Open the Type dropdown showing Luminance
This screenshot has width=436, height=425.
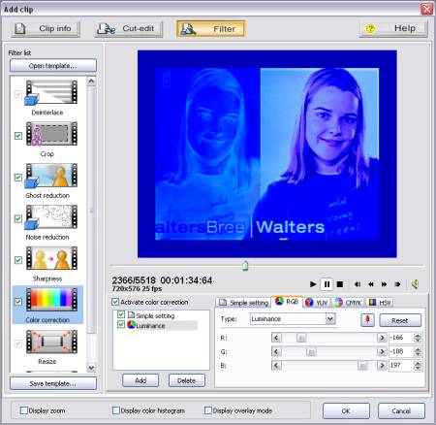click(329, 319)
